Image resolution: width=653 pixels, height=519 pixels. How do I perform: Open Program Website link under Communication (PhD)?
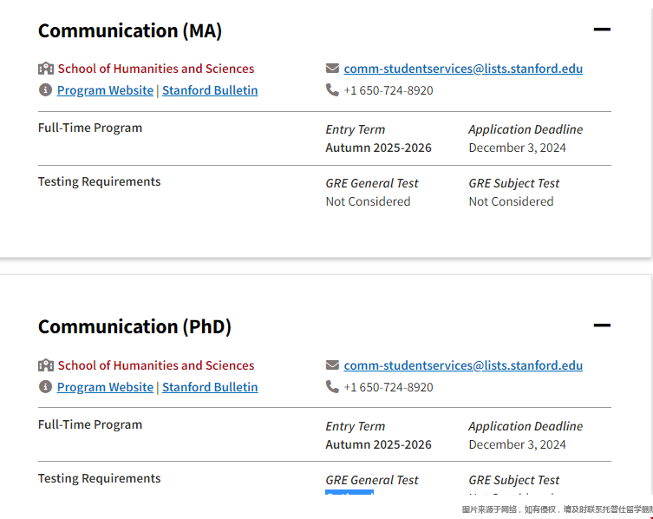coord(105,387)
